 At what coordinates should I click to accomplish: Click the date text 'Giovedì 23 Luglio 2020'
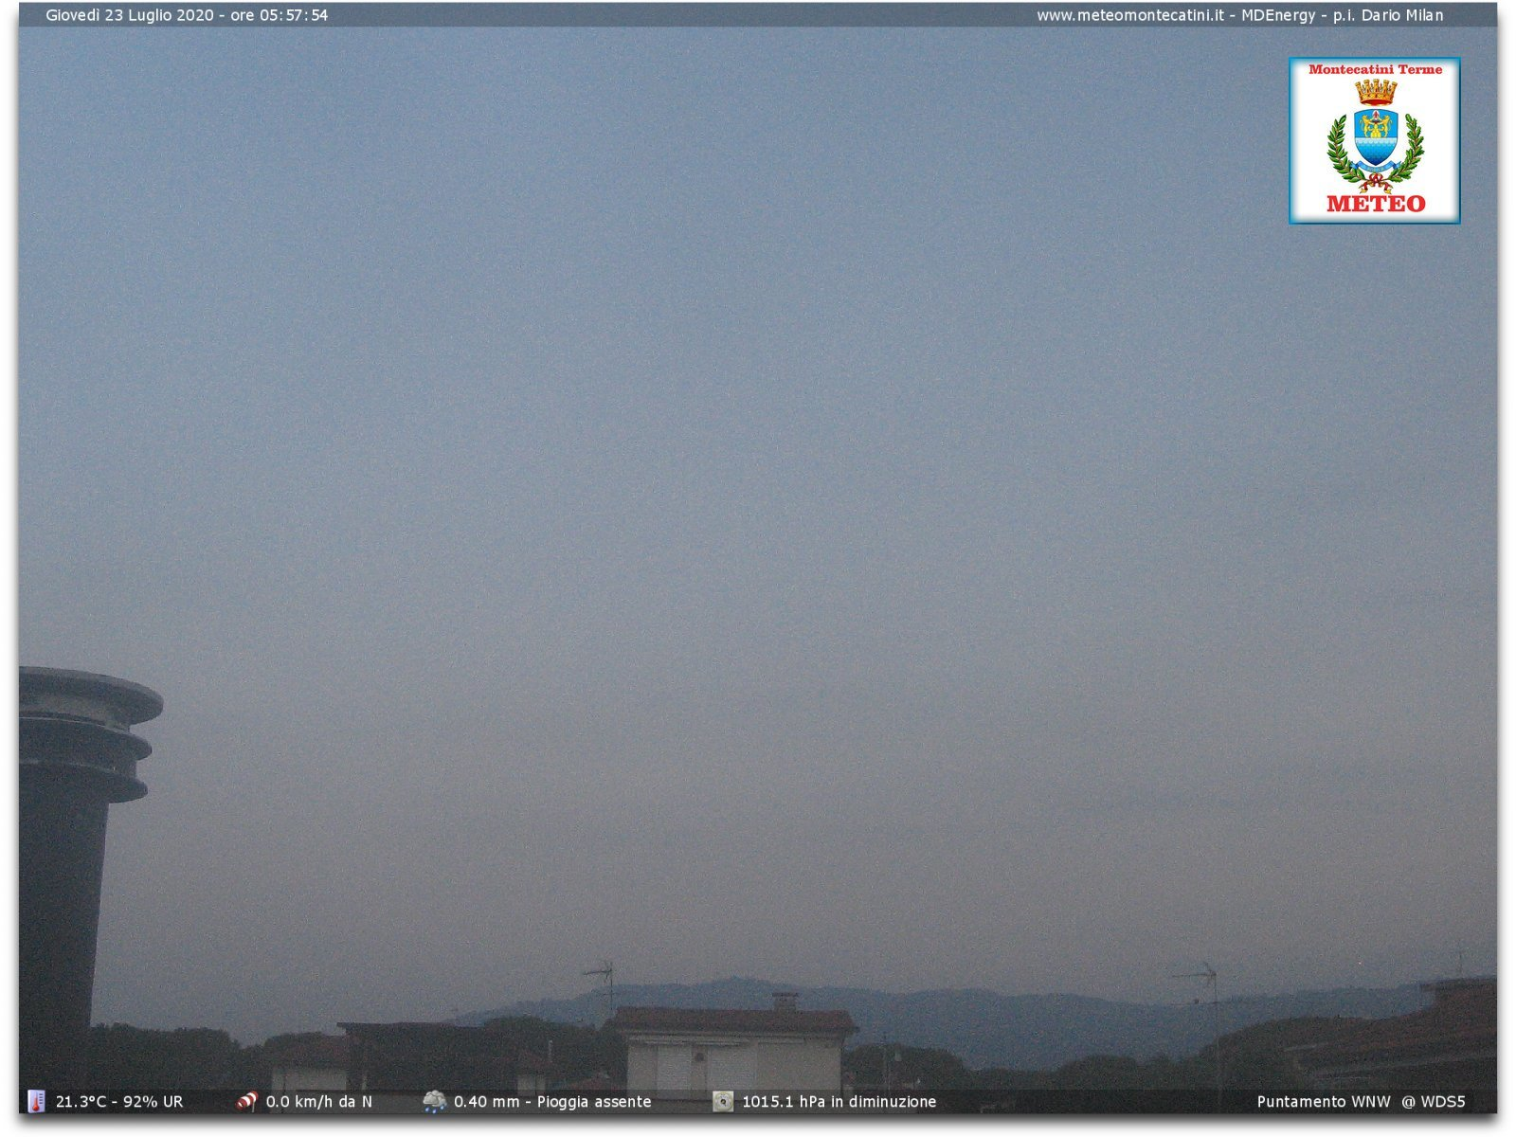tap(130, 15)
